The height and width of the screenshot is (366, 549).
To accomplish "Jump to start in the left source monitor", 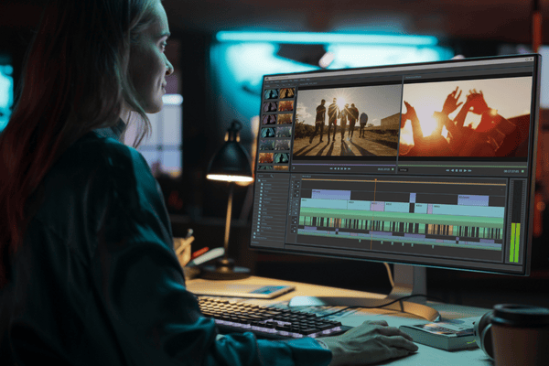I will (x=331, y=168).
